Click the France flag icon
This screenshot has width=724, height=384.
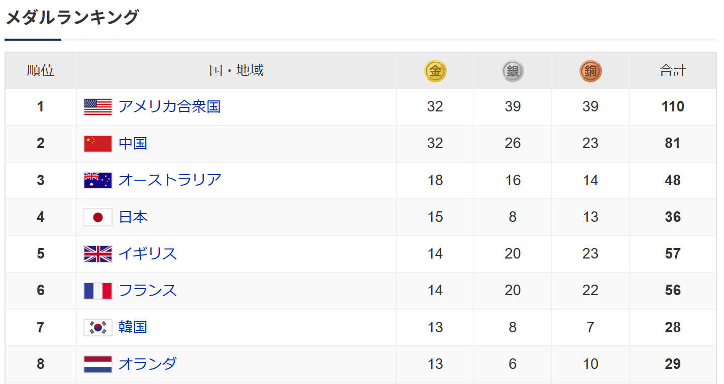click(x=98, y=291)
